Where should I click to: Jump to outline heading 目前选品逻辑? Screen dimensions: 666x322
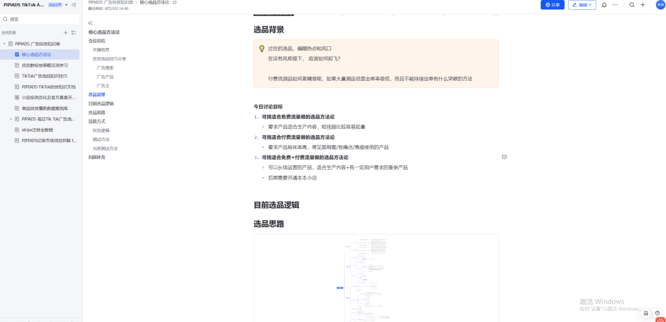[x=101, y=104]
